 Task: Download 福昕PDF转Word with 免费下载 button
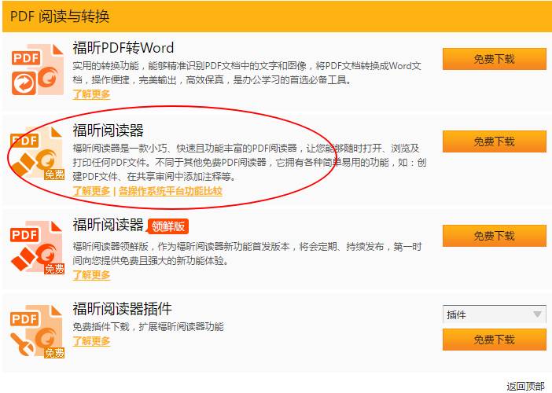(x=495, y=59)
